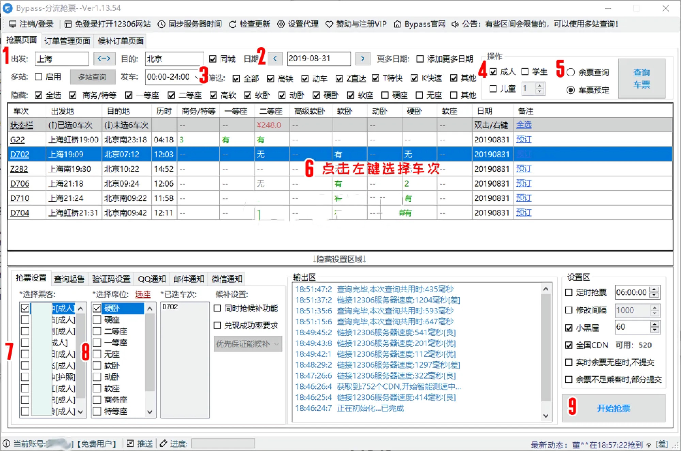Image resolution: width=681 pixels, height=451 pixels.
Task: Increase the 小黑屋 value with the stepper
Action: tap(654, 324)
